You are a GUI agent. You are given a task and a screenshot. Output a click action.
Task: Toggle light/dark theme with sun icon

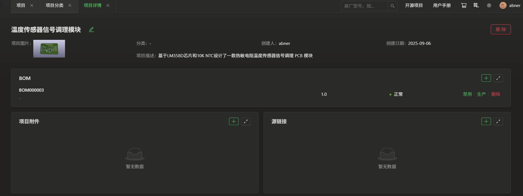point(489,6)
